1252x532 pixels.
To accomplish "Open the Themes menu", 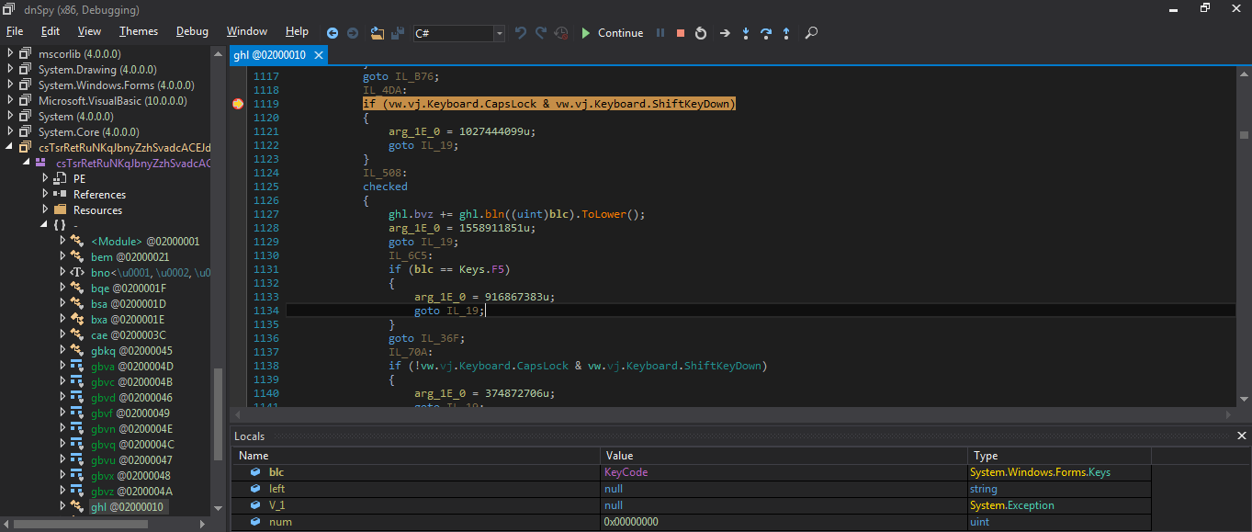I will point(138,31).
